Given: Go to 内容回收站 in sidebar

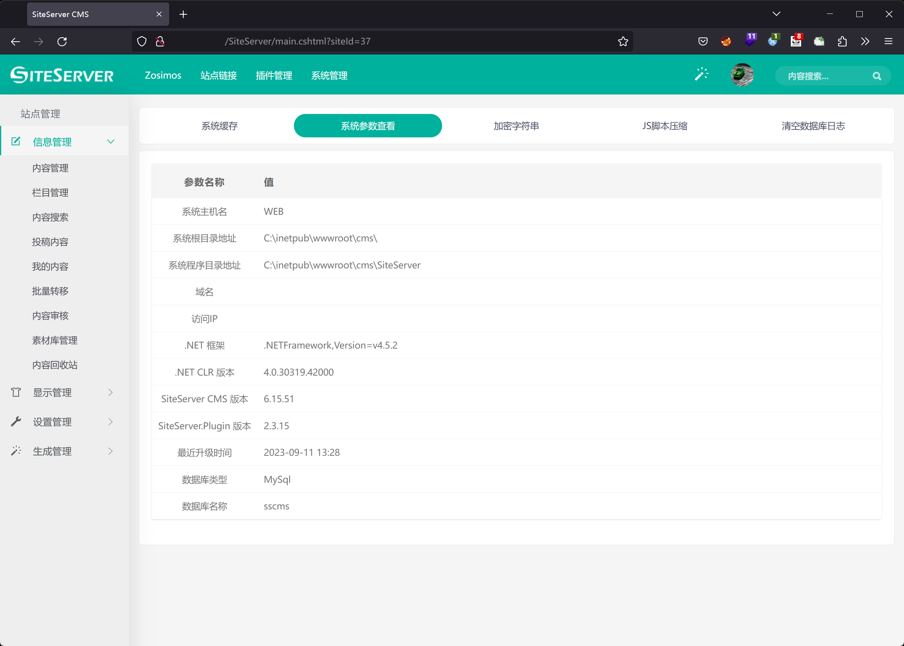Looking at the screenshot, I should tap(54, 365).
